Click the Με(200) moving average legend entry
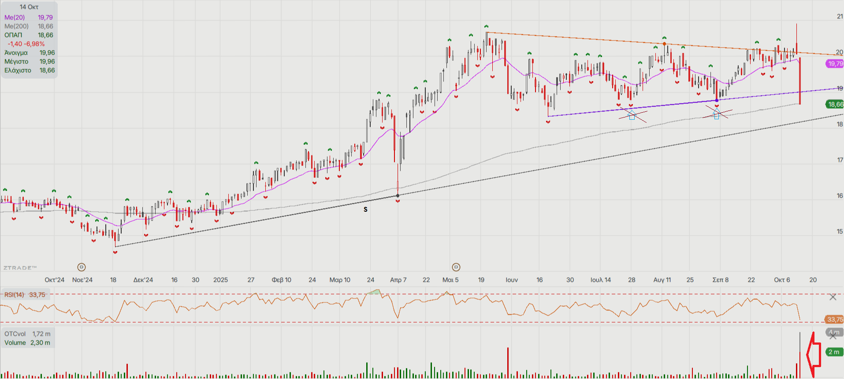This screenshot has width=844, height=379. 16,26
